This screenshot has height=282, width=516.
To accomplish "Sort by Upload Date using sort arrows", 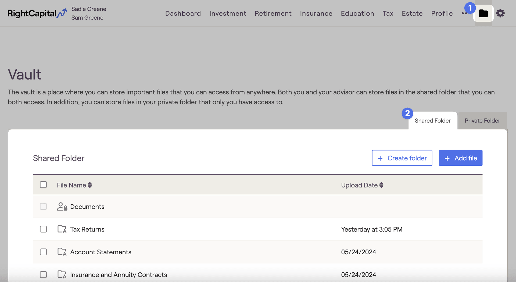I will [x=381, y=185].
